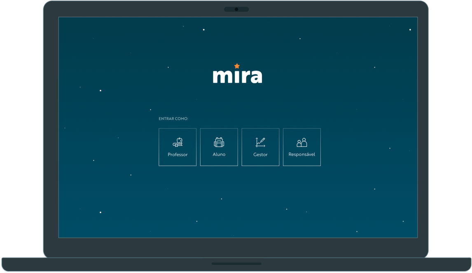Click the "Aluno" text label
472x273 pixels.
pyautogui.click(x=219, y=155)
